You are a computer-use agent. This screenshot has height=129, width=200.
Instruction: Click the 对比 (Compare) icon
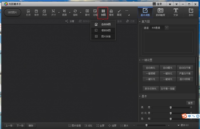point(86,126)
